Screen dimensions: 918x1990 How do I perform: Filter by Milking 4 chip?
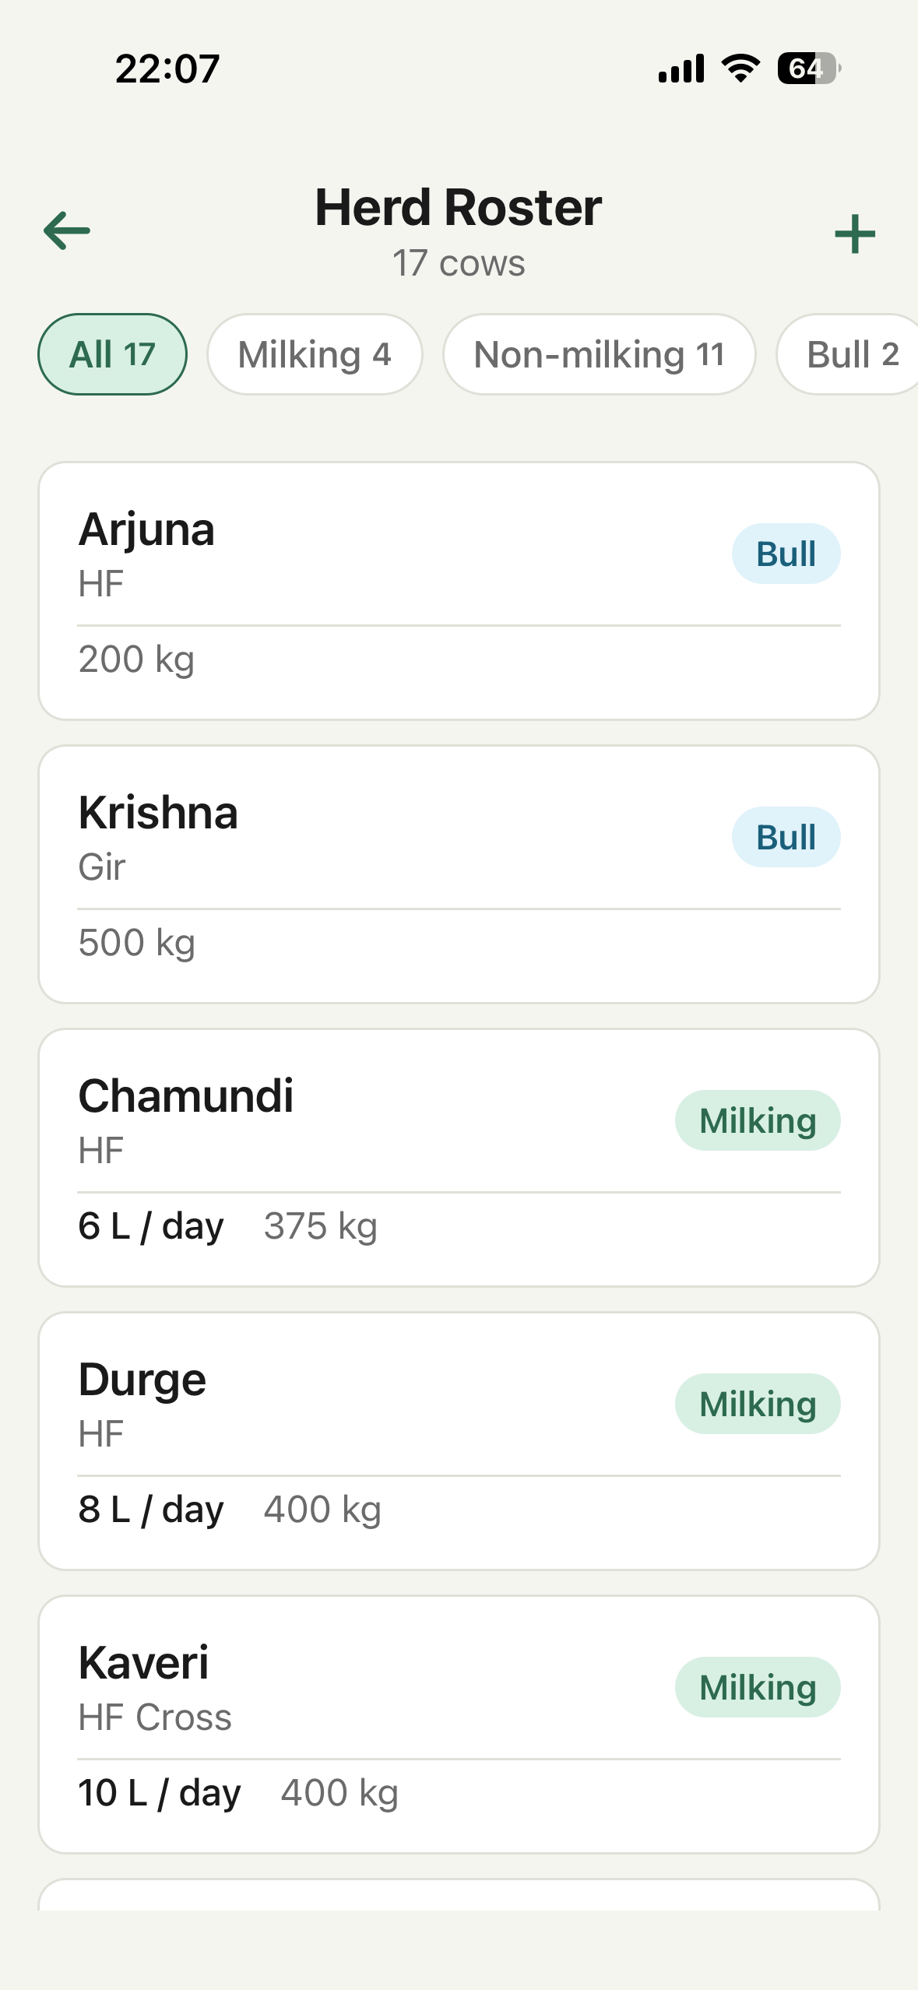(315, 355)
